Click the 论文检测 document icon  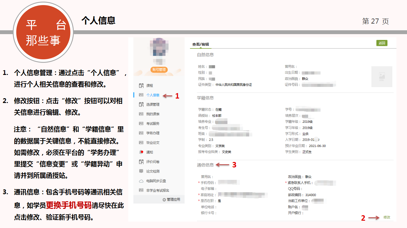pyautogui.click(x=141, y=171)
